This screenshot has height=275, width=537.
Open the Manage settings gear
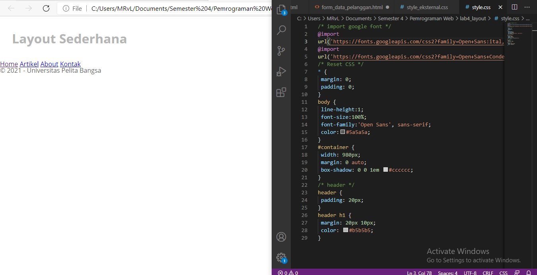pyautogui.click(x=282, y=258)
